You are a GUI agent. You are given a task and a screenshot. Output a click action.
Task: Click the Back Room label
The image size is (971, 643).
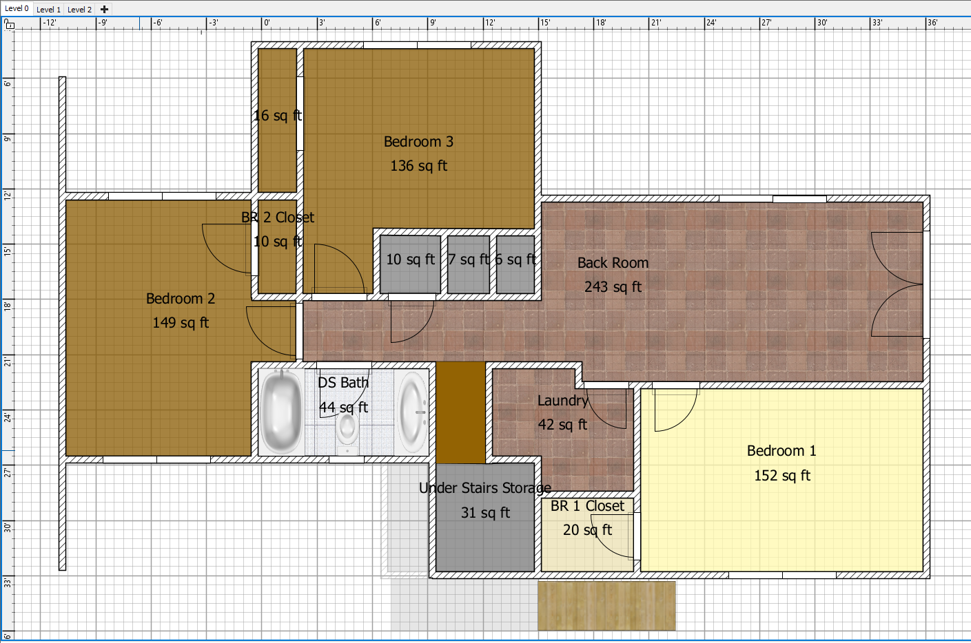(x=613, y=263)
